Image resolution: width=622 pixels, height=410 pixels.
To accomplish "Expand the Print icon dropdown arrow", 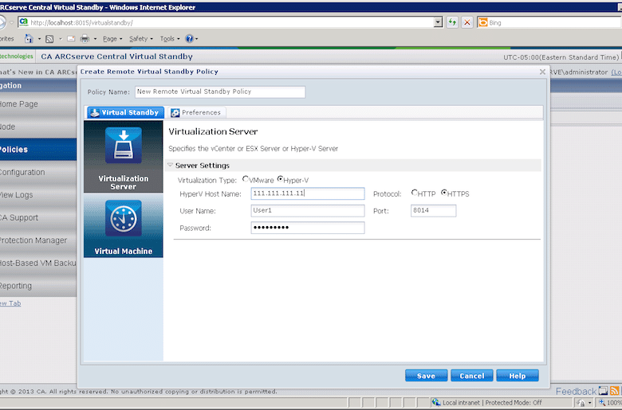I will [x=95, y=39].
